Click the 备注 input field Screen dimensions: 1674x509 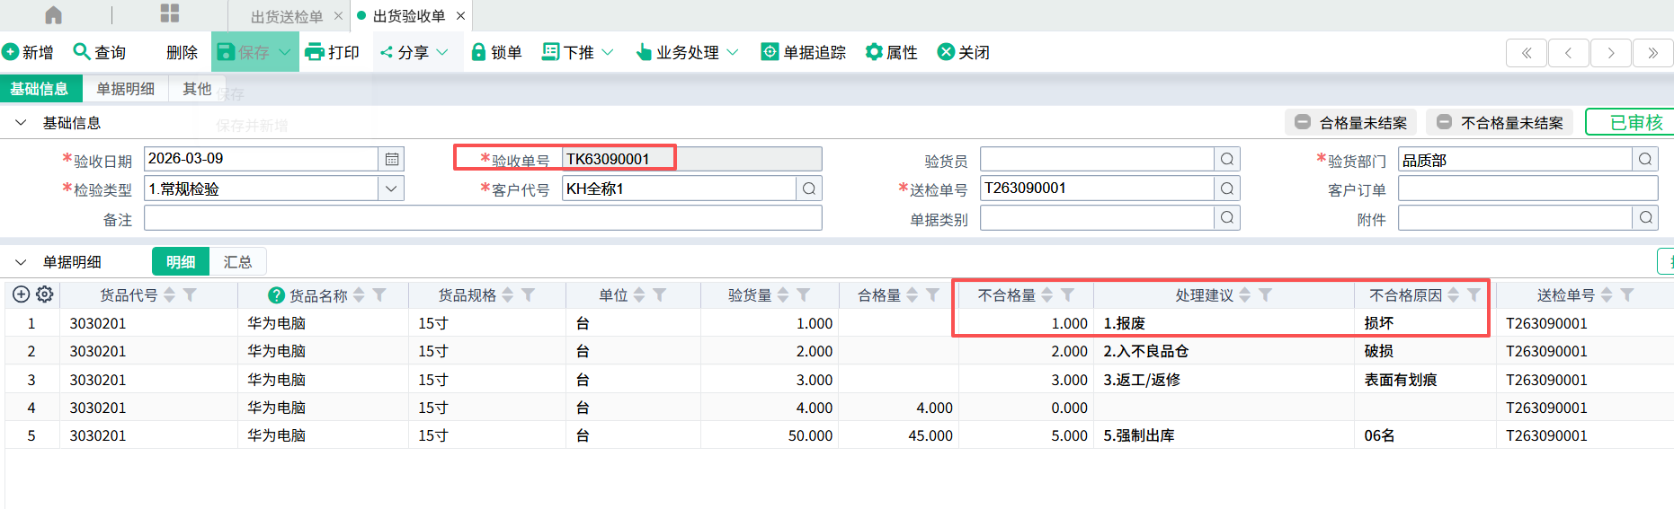tap(483, 218)
